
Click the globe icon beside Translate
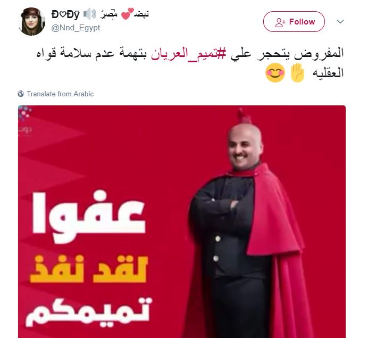point(21,94)
